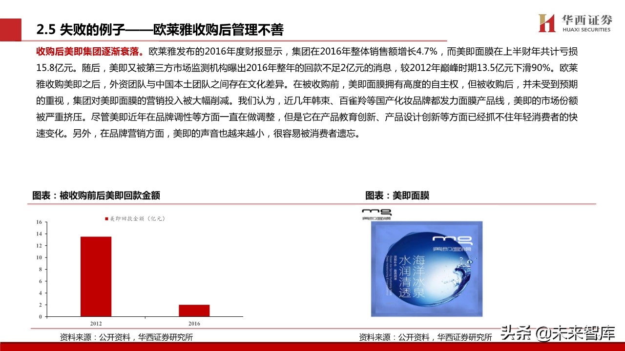Screen dimensions: 625x351
Task: Click the y-axis value '14'
Action: [39, 234]
